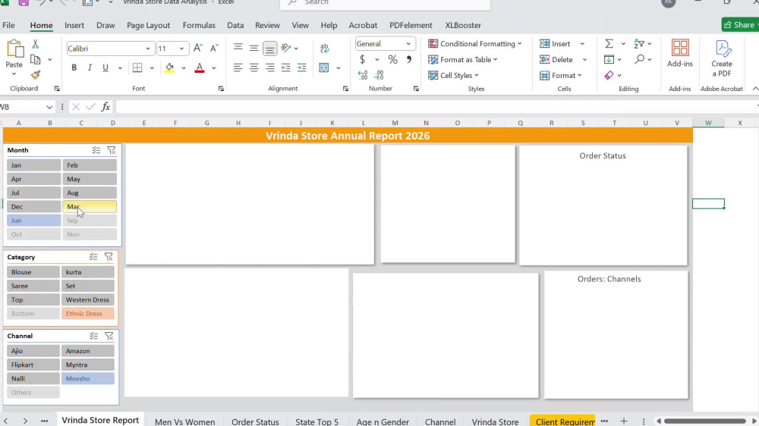Select Saree in Category slicer
The width and height of the screenshot is (759, 426).
click(x=33, y=286)
